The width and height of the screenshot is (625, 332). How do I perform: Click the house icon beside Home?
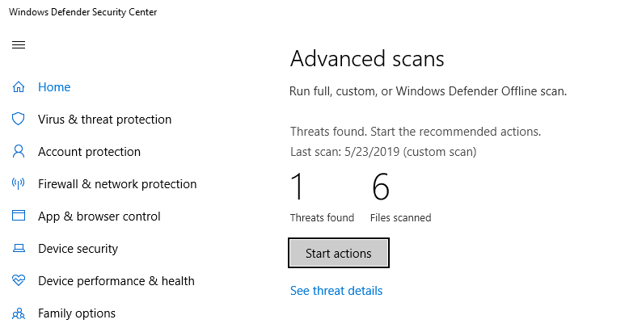coord(19,87)
